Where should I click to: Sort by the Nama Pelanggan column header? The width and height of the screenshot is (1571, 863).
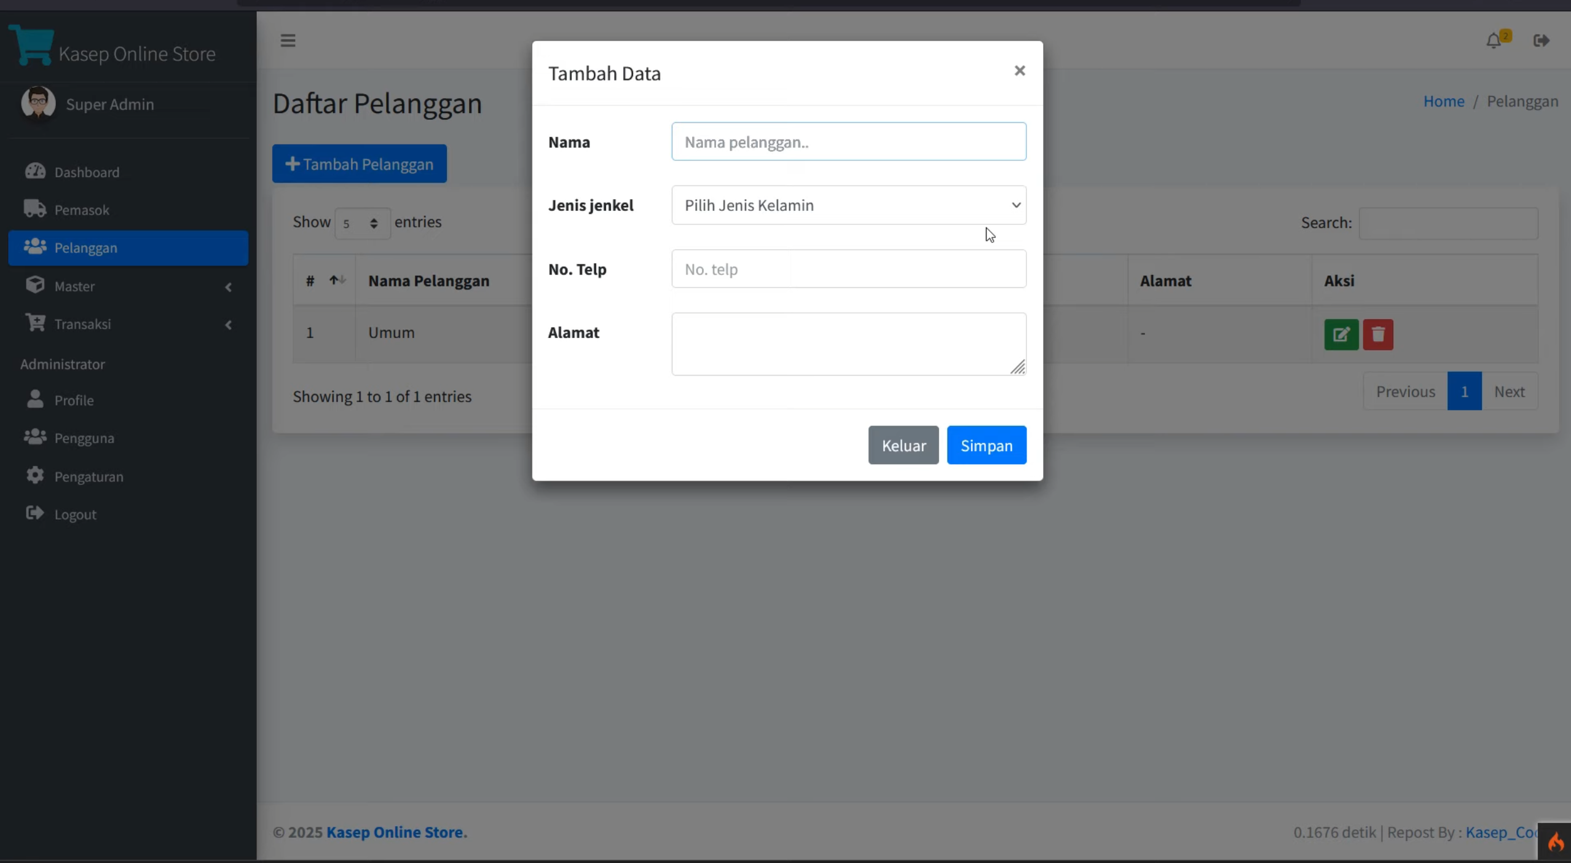coord(429,280)
